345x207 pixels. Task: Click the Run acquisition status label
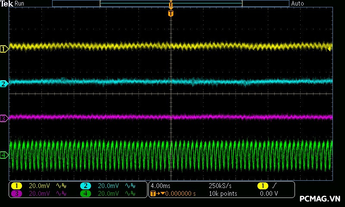tap(20, 3)
